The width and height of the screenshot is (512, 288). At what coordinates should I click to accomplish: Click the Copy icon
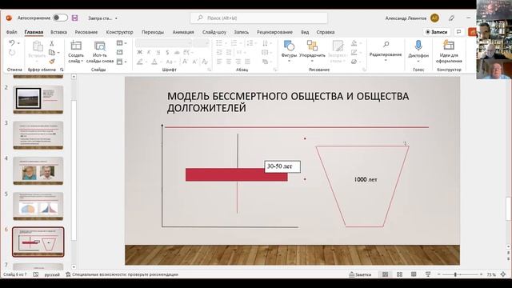click(x=51, y=52)
